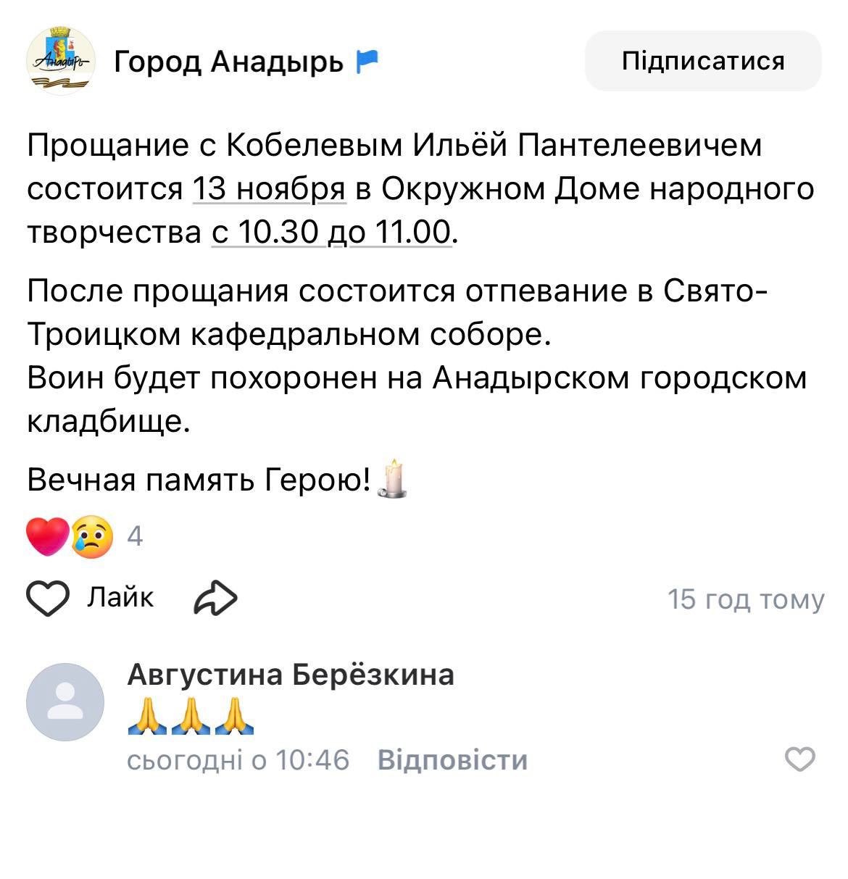The width and height of the screenshot is (848, 879).
Task: Open the Город Анадырь community avatar
Action: tap(61, 62)
